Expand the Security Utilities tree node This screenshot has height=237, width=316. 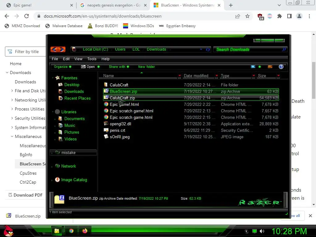click(x=12, y=118)
